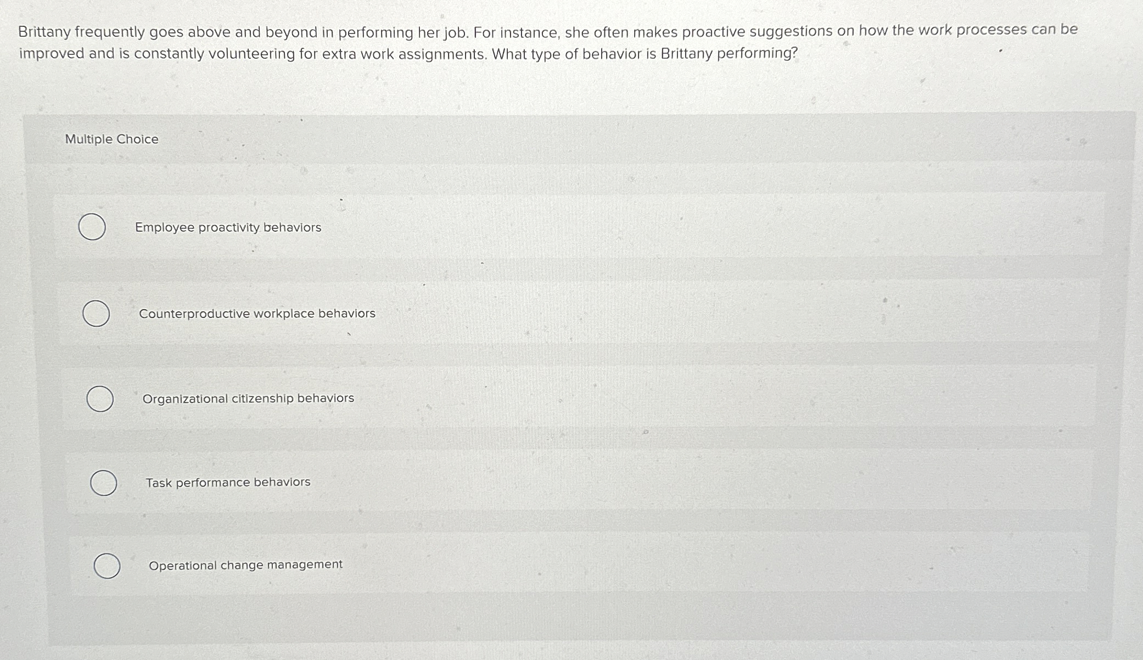
Task: Click the word 'Brittany' starting the question
Action: pyautogui.click(x=44, y=32)
